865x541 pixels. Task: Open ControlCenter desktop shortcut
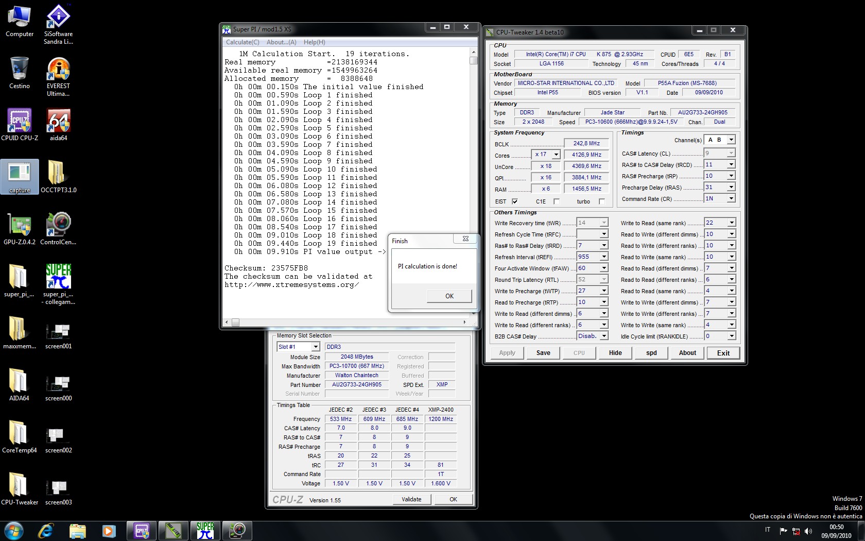[x=58, y=229]
